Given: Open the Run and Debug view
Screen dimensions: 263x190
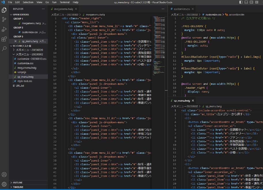Looking at the screenshot, I should pyautogui.click(x=4, y=29).
